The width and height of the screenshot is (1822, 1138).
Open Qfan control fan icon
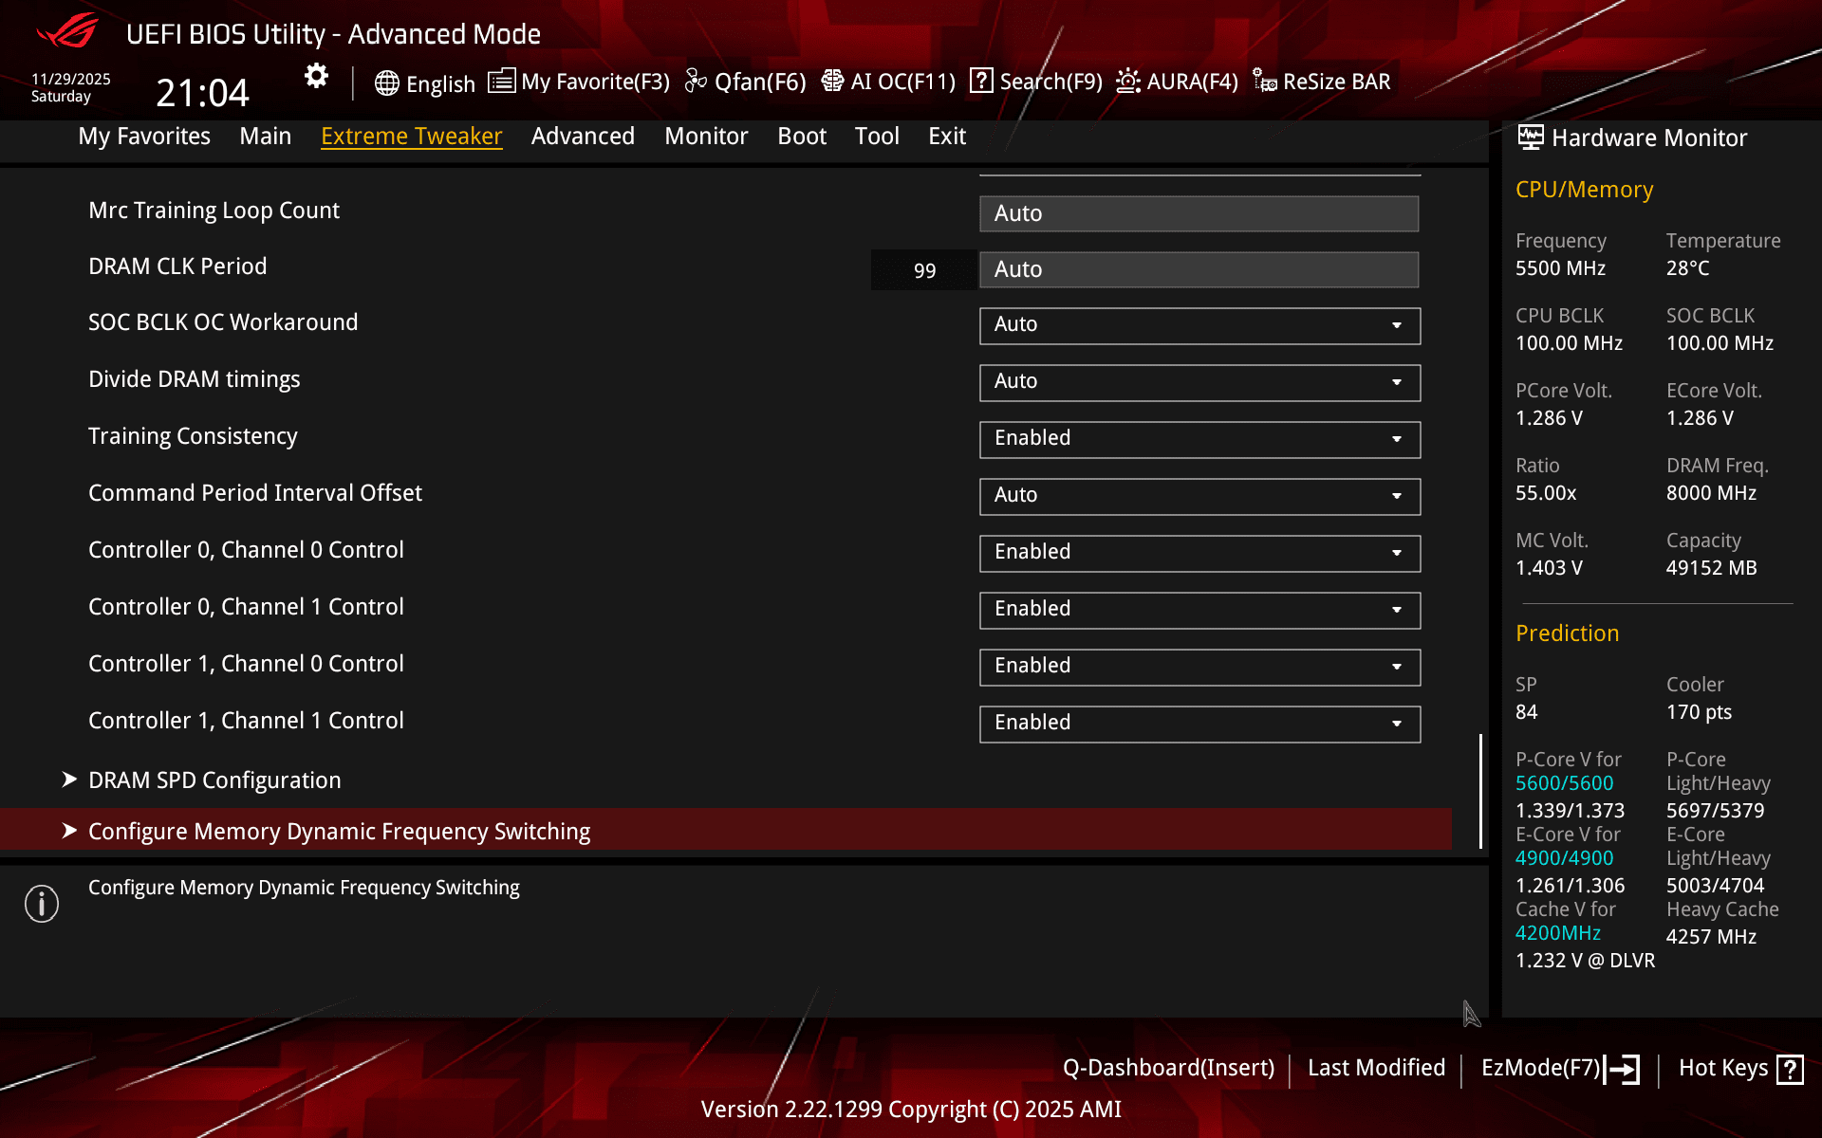pyautogui.click(x=696, y=82)
